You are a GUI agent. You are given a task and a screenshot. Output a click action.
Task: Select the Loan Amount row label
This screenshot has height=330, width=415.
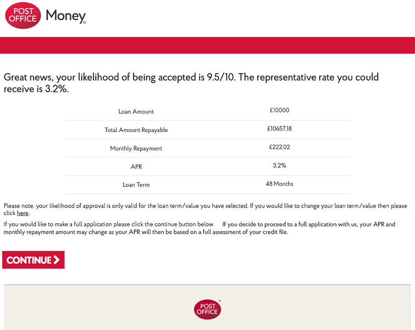pyautogui.click(x=136, y=111)
